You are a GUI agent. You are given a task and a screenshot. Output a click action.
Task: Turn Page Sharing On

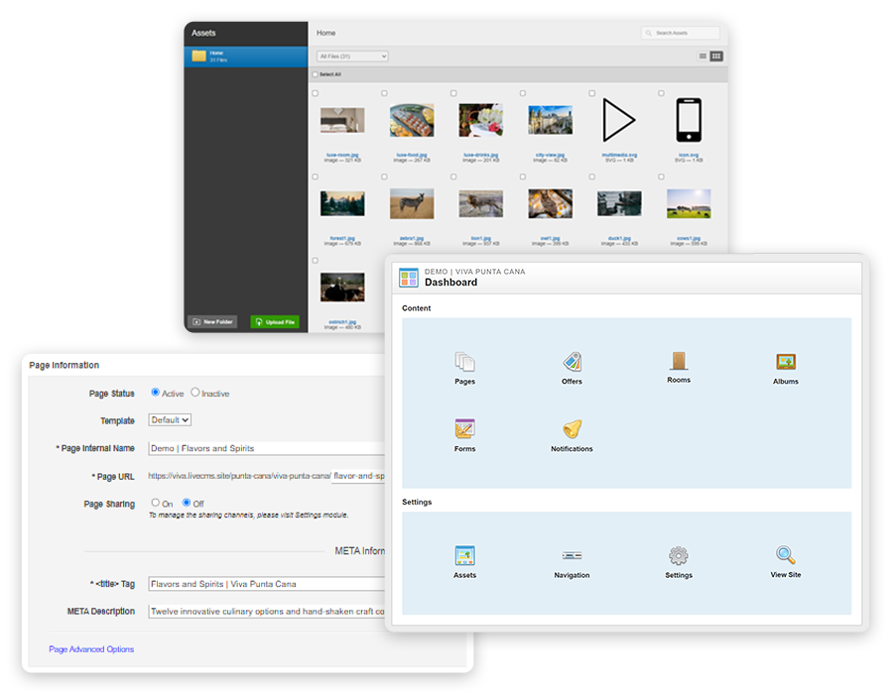click(x=156, y=504)
